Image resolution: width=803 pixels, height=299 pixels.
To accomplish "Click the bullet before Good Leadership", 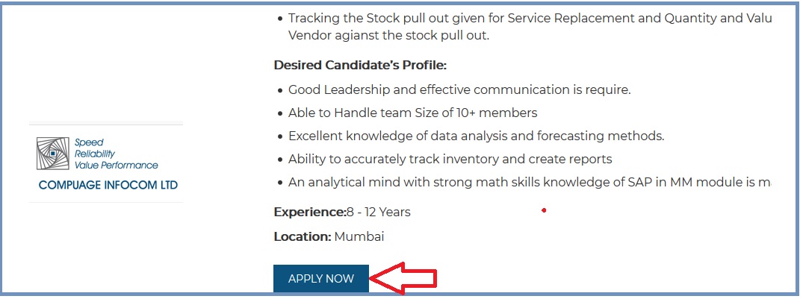I will click(x=279, y=90).
